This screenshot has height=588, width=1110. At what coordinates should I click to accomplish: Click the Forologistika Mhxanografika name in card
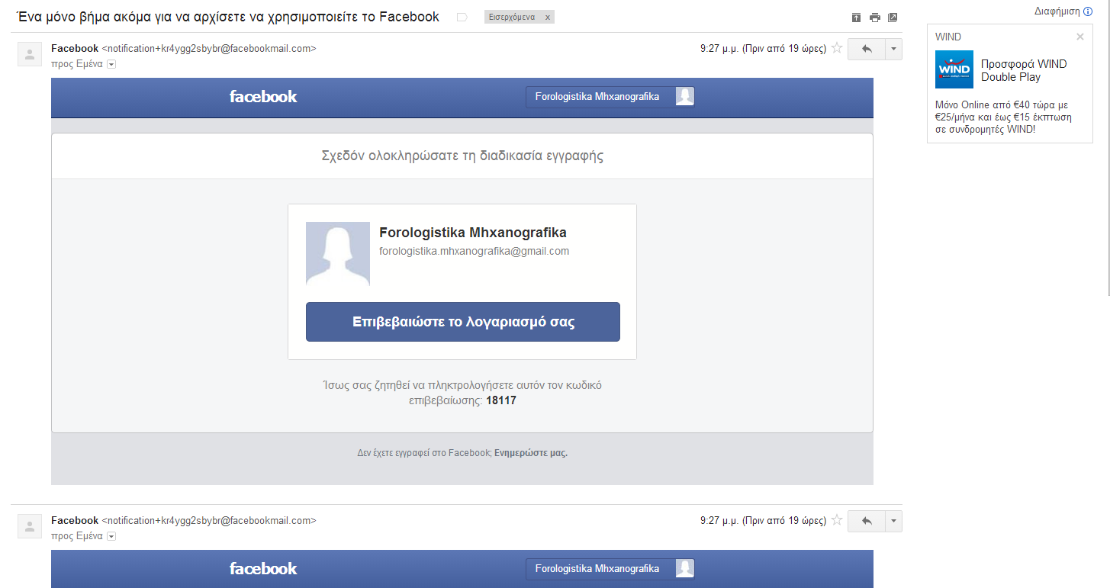click(x=473, y=233)
